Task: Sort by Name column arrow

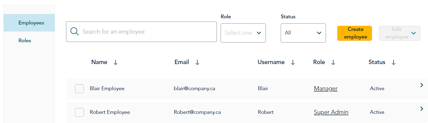Action: (116, 62)
